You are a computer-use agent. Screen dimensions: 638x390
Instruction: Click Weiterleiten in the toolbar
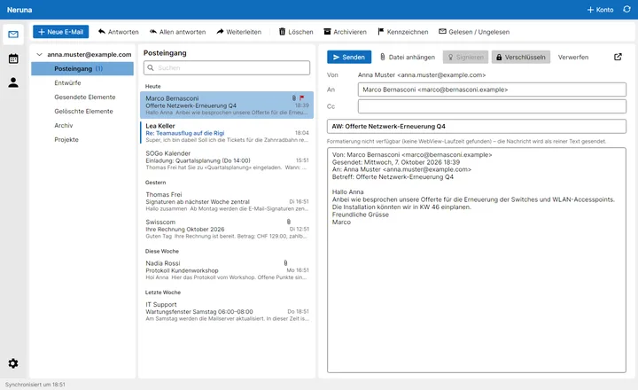[239, 32]
